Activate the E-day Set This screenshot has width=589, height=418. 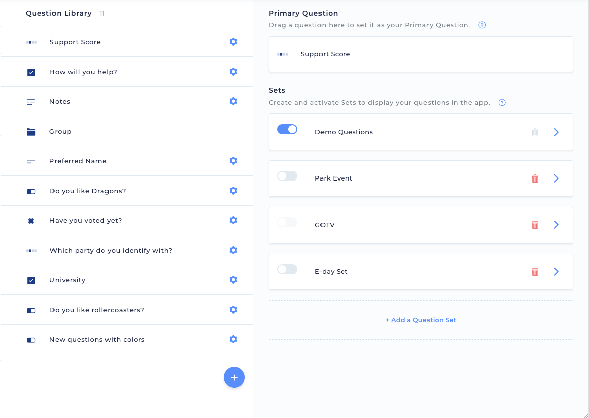[x=287, y=269]
